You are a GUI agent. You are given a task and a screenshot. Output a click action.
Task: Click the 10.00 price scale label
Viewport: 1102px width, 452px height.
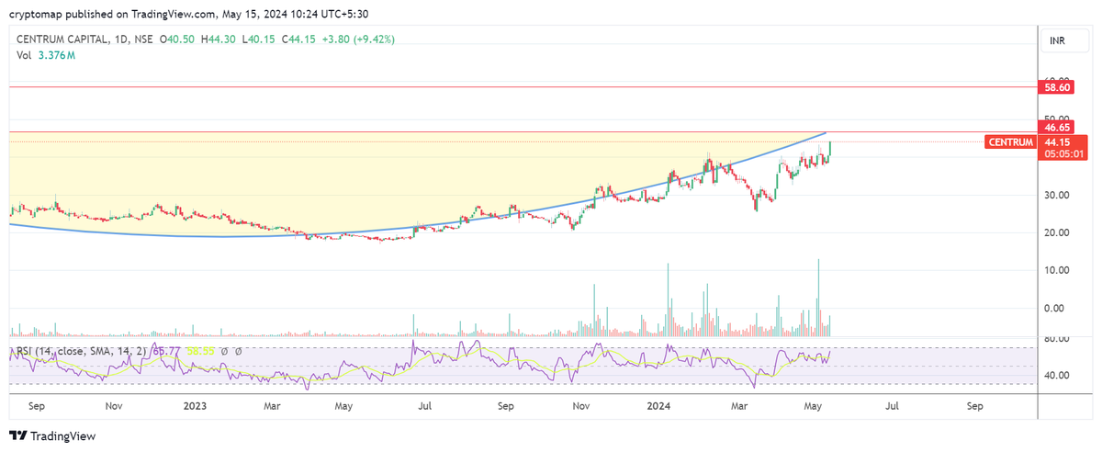[1057, 270]
